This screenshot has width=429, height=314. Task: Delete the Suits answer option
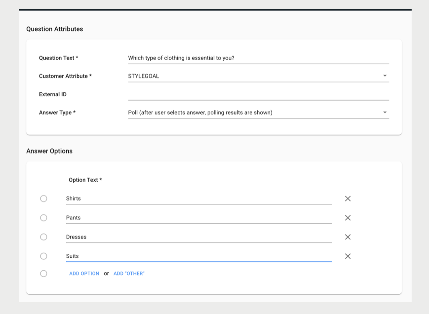pos(348,256)
